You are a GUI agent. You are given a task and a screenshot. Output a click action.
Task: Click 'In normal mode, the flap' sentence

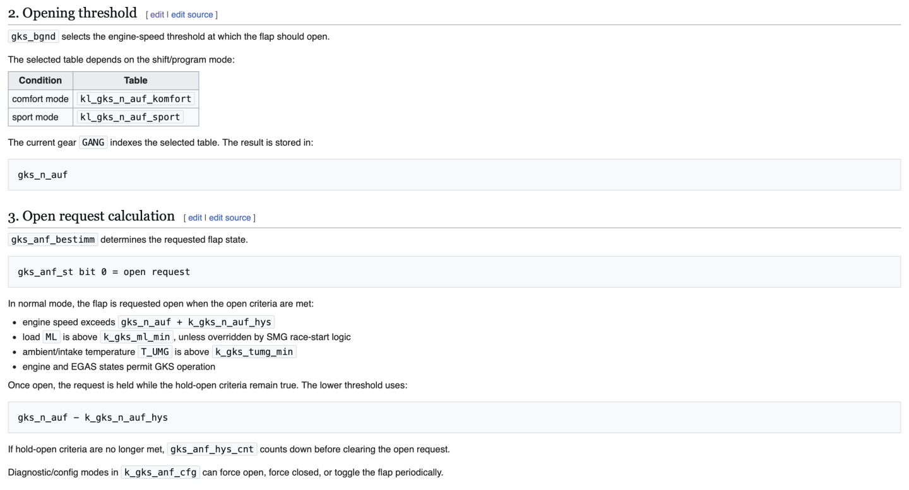click(160, 304)
